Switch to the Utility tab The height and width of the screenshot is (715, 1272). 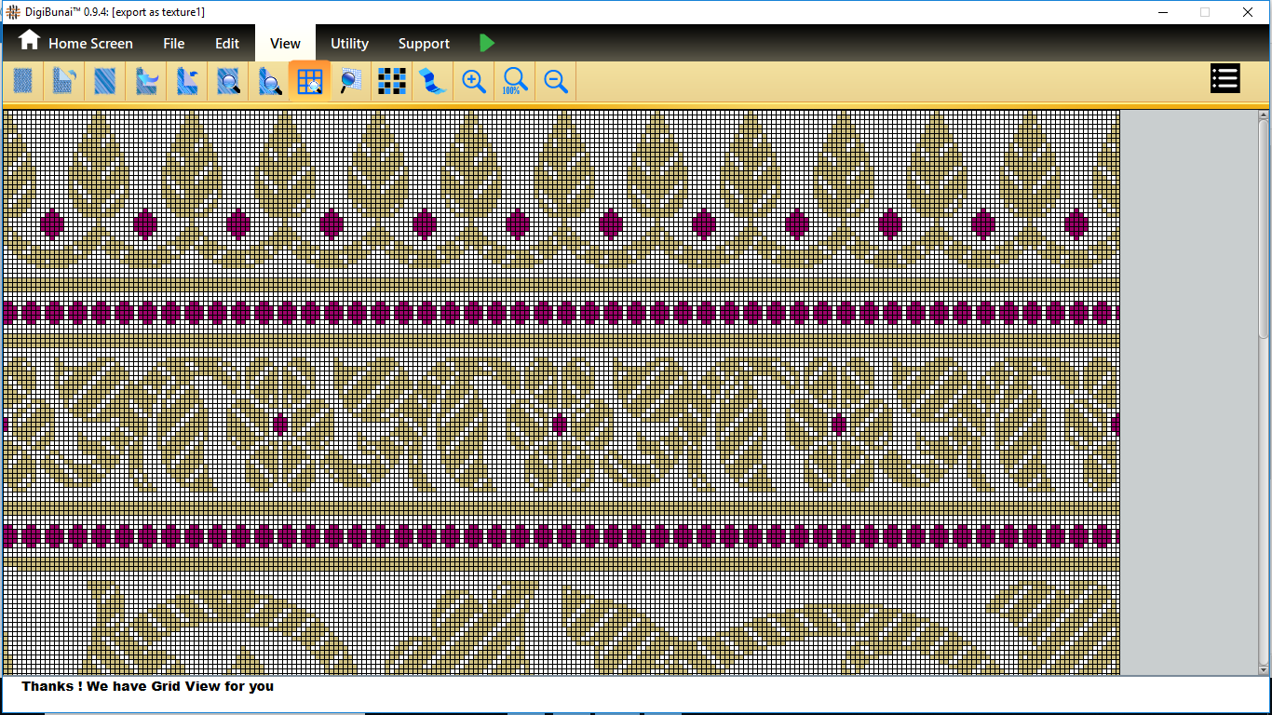[349, 44]
